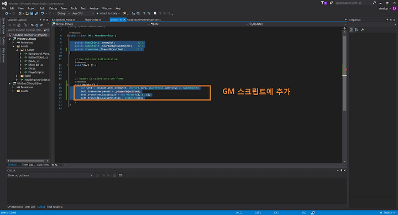Image resolution: width=398 pixels, height=215 pixels.
Task: Click the Undo arrow in the toolbar
Action: (x=43, y=13)
